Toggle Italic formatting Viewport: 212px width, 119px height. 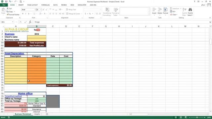click(x=26, y=14)
